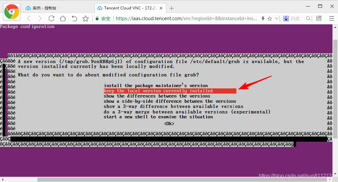Click the browser logo in top-left corner

point(12,12)
